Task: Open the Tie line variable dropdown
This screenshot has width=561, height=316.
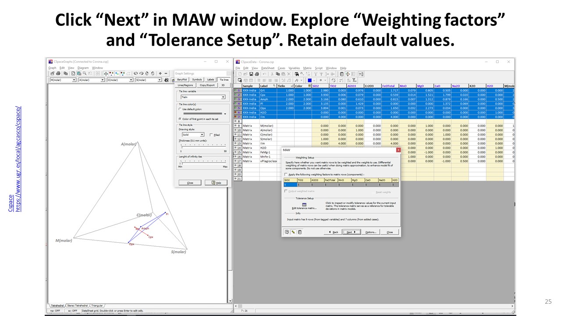Action: [x=223, y=97]
